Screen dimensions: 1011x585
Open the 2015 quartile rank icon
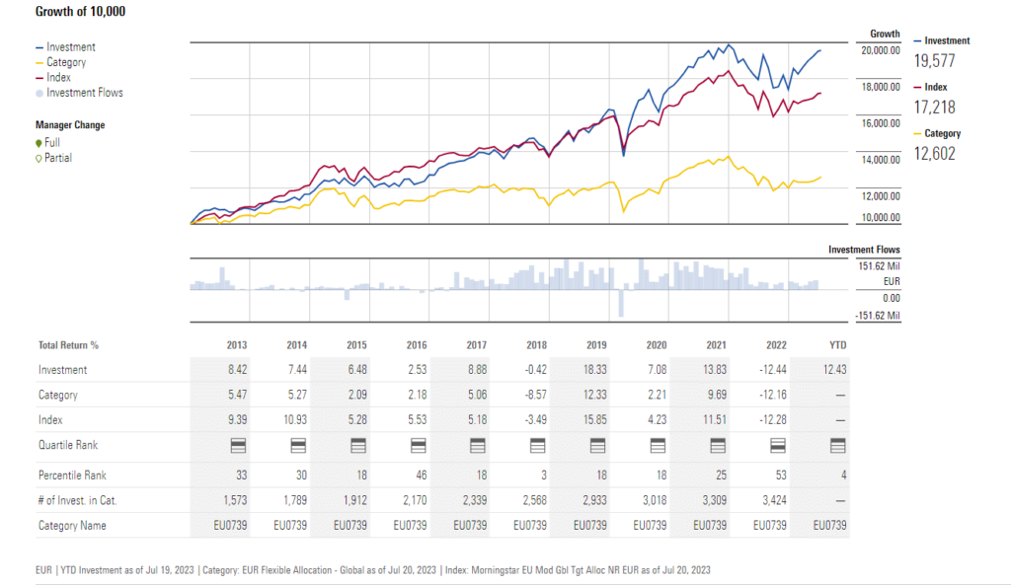coord(356,446)
